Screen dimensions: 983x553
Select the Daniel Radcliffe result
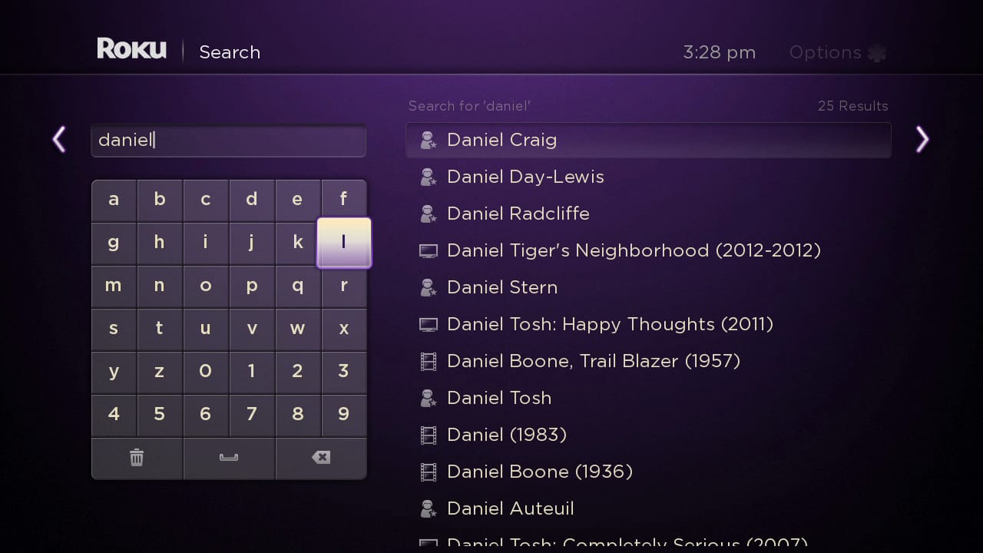coord(518,214)
